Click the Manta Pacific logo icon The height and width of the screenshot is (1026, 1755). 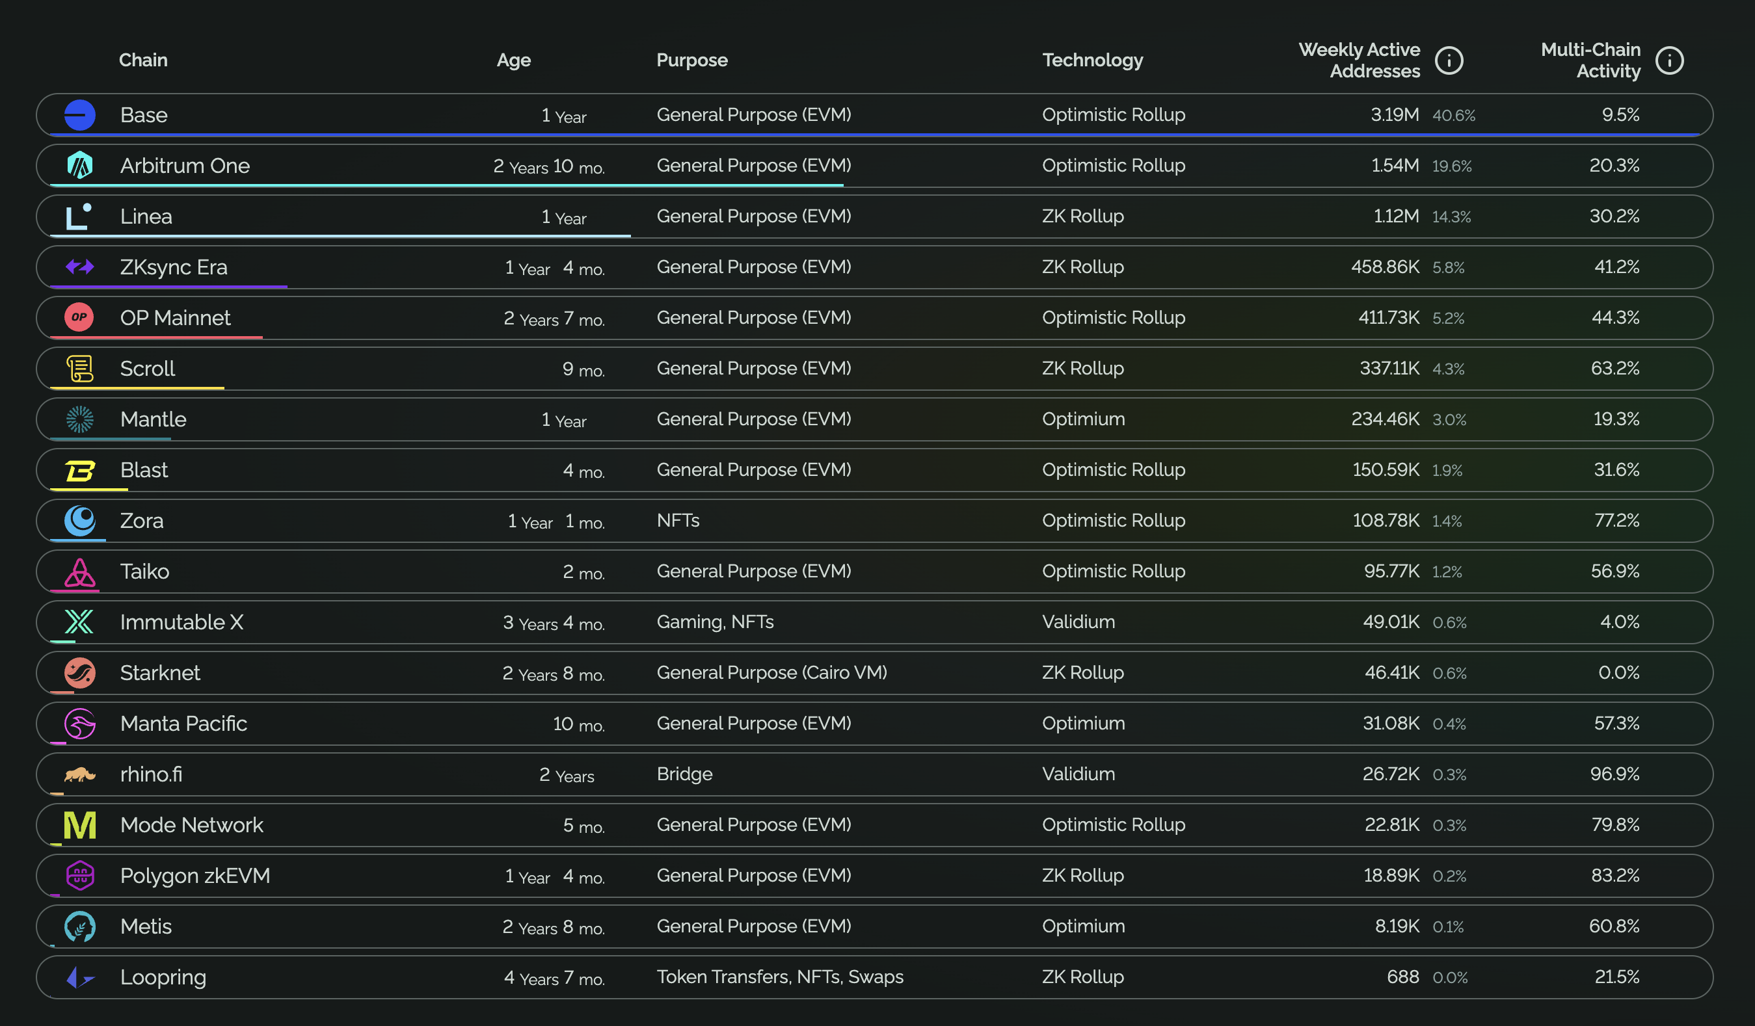pos(79,724)
